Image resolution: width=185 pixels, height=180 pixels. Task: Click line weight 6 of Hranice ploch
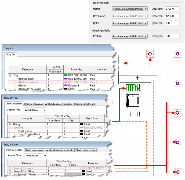[55, 79]
